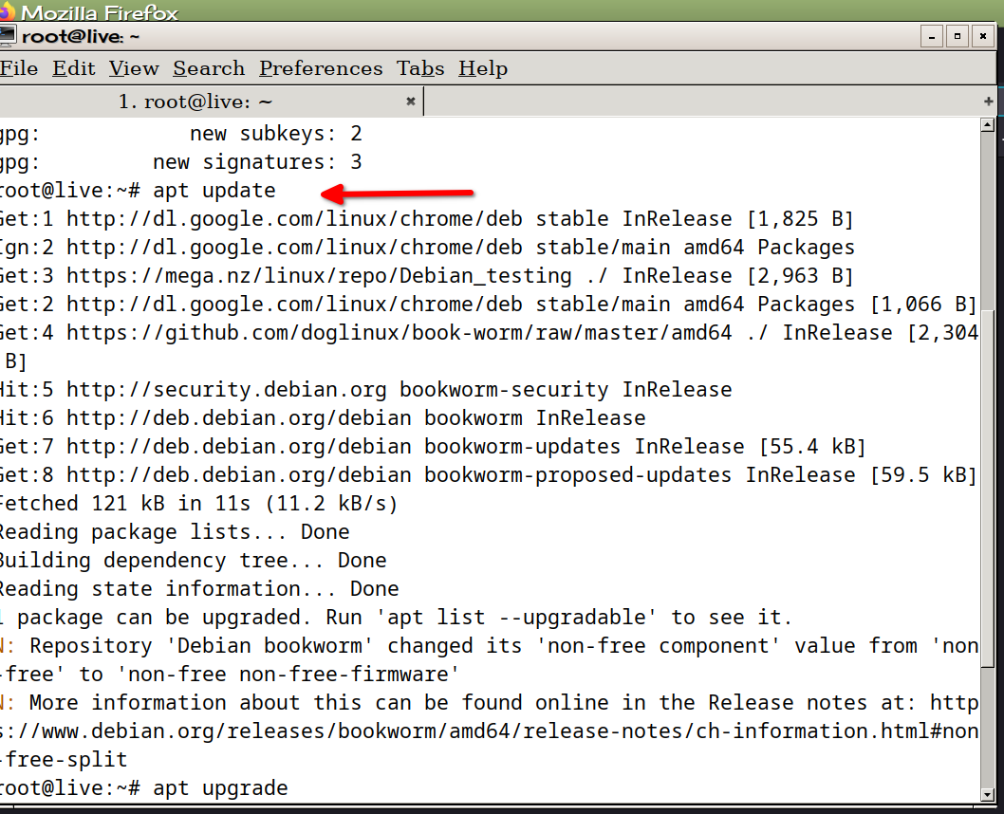Click 'Reading state information... Done' line
The width and height of the screenshot is (1004, 814).
(199, 589)
